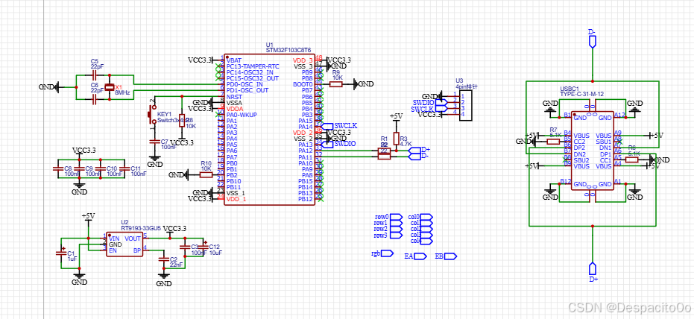Click the STM32F103C8T6 part name

pyautogui.click(x=288, y=51)
